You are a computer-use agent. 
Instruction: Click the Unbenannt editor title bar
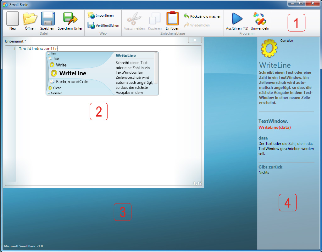coord(94,41)
